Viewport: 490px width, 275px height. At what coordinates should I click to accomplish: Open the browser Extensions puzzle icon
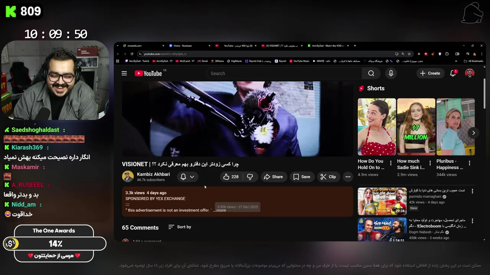(447, 54)
